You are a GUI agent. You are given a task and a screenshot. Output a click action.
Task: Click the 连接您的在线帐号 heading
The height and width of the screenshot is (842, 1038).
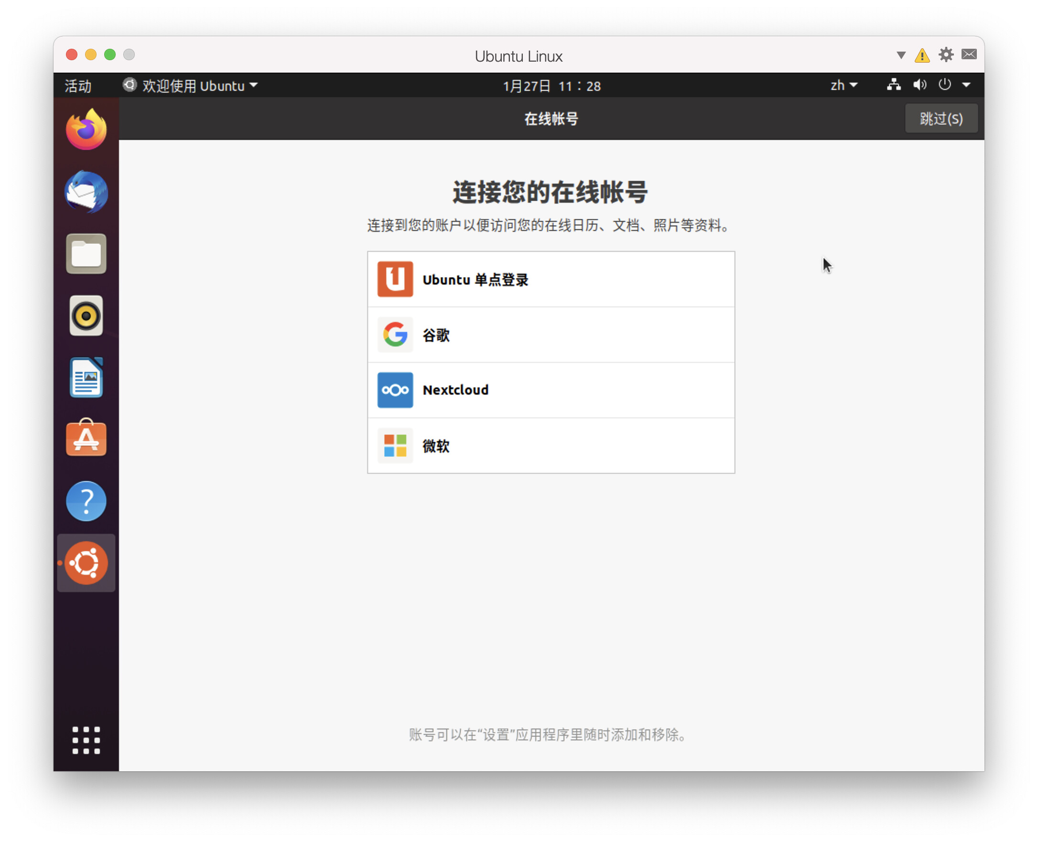(x=550, y=192)
